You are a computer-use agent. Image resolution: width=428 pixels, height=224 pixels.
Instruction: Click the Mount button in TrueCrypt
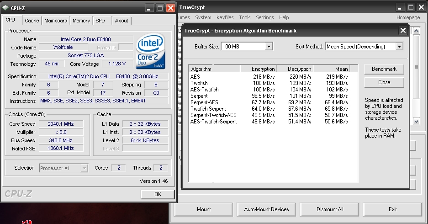coord(204,209)
